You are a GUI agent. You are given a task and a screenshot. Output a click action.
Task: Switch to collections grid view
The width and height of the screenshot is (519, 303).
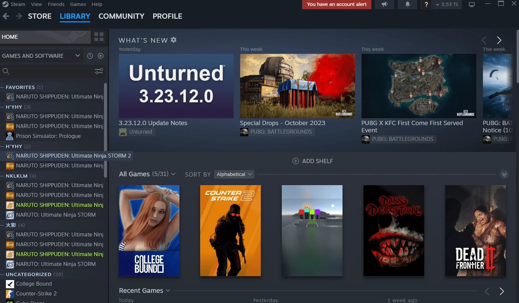[99, 37]
